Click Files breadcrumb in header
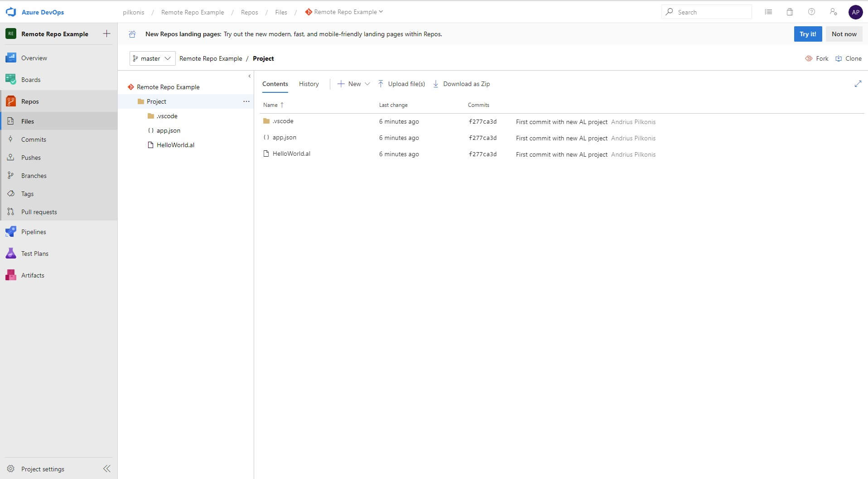This screenshot has height=479, width=868. (281, 12)
